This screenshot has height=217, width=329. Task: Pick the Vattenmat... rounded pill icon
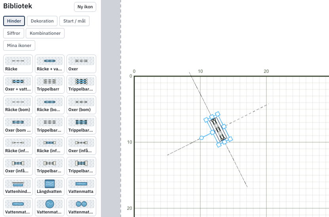point(18,207)
